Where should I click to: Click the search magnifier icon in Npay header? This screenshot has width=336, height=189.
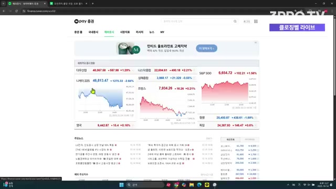(x=235, y=21)
